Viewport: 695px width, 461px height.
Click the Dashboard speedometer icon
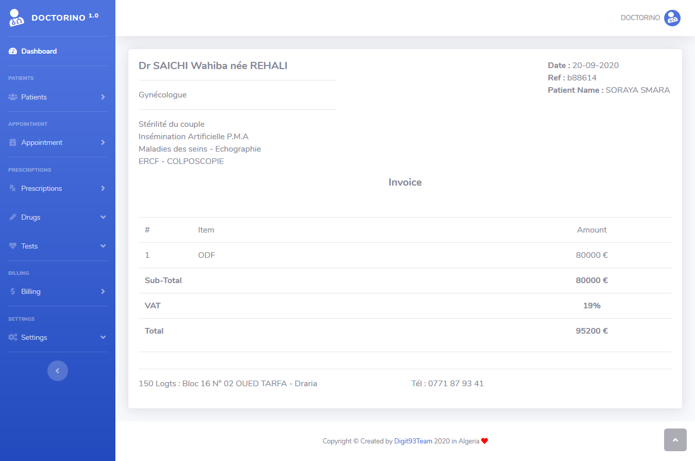(x=13, y=51)
